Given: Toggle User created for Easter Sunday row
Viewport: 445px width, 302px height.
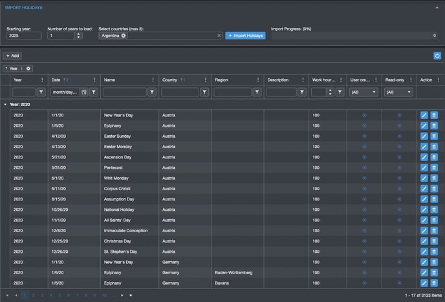Looking at the screenshot, I should [x=364, y=136].
